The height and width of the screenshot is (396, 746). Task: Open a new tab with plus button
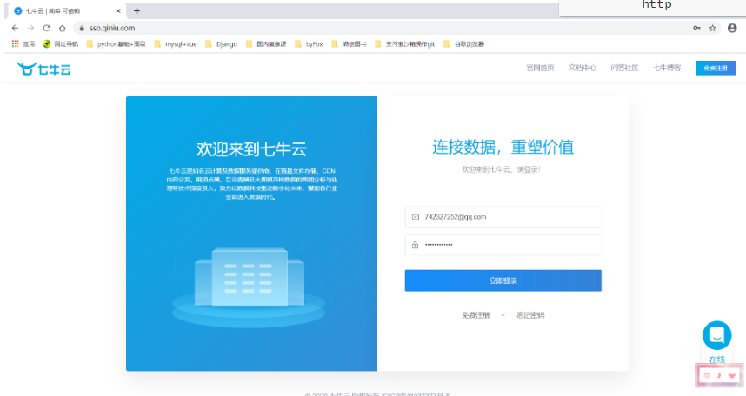click(137, 10)
